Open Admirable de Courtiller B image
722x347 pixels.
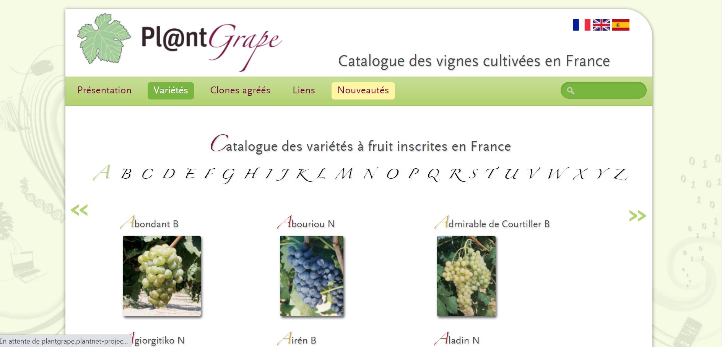466,276
